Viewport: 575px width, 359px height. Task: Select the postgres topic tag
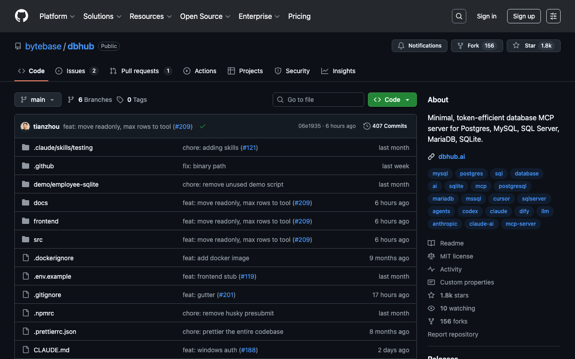pyautogui.click(x=471, y=174)
